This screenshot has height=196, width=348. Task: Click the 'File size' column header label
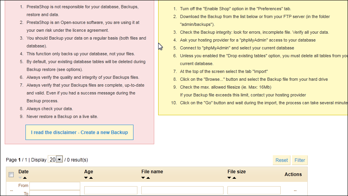tap(236, 172)
